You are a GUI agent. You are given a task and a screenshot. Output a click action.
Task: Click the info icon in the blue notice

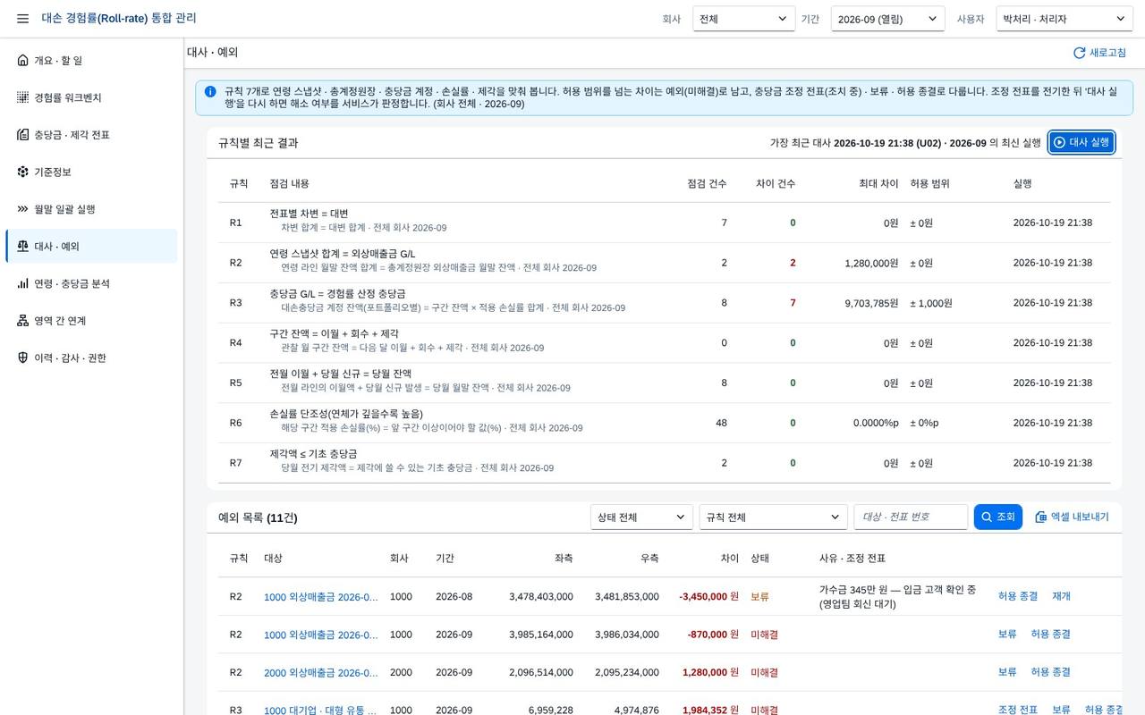pyautogui.click(x=210, y=91)
